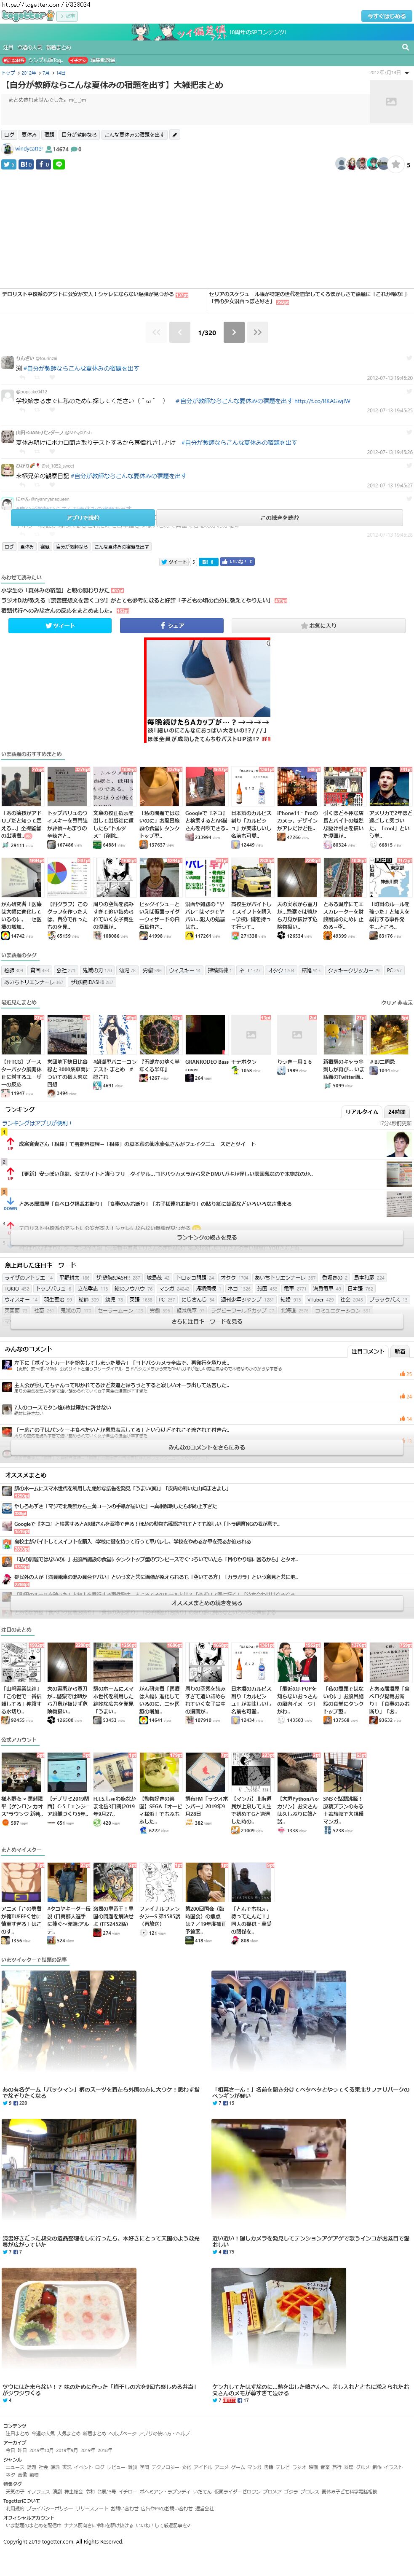Open the 自分が教師なら tag under the title
The width and height of the screenshot is (414, 2576).
click(79, 134)
